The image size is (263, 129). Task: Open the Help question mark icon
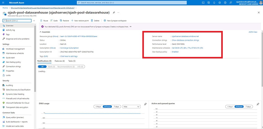tap(225, 3)
